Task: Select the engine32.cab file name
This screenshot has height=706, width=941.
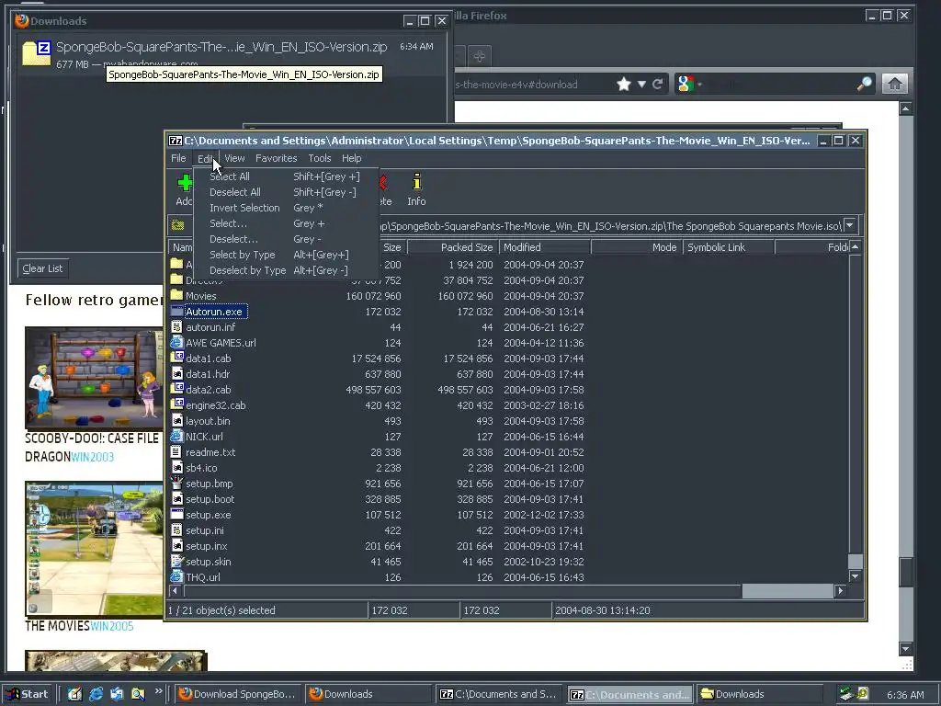Action: [215, 405]
